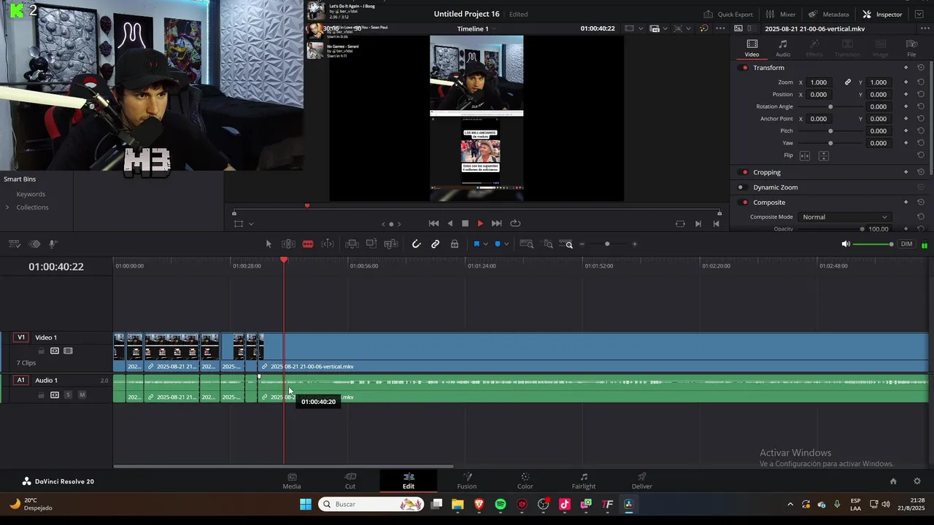Toggle Video 1 track enable icon

68,351
